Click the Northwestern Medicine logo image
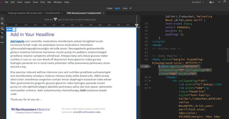 pyautogui.click(x=30, y=111)
